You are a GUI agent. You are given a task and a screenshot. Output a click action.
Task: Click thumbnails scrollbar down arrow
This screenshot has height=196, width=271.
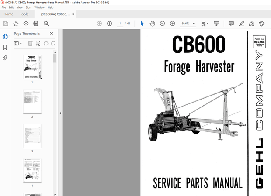pos(55,194)
